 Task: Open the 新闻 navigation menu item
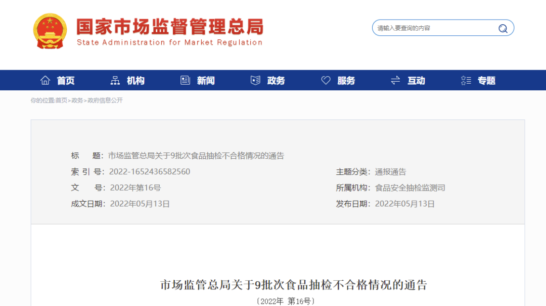(x=206, y=81)
